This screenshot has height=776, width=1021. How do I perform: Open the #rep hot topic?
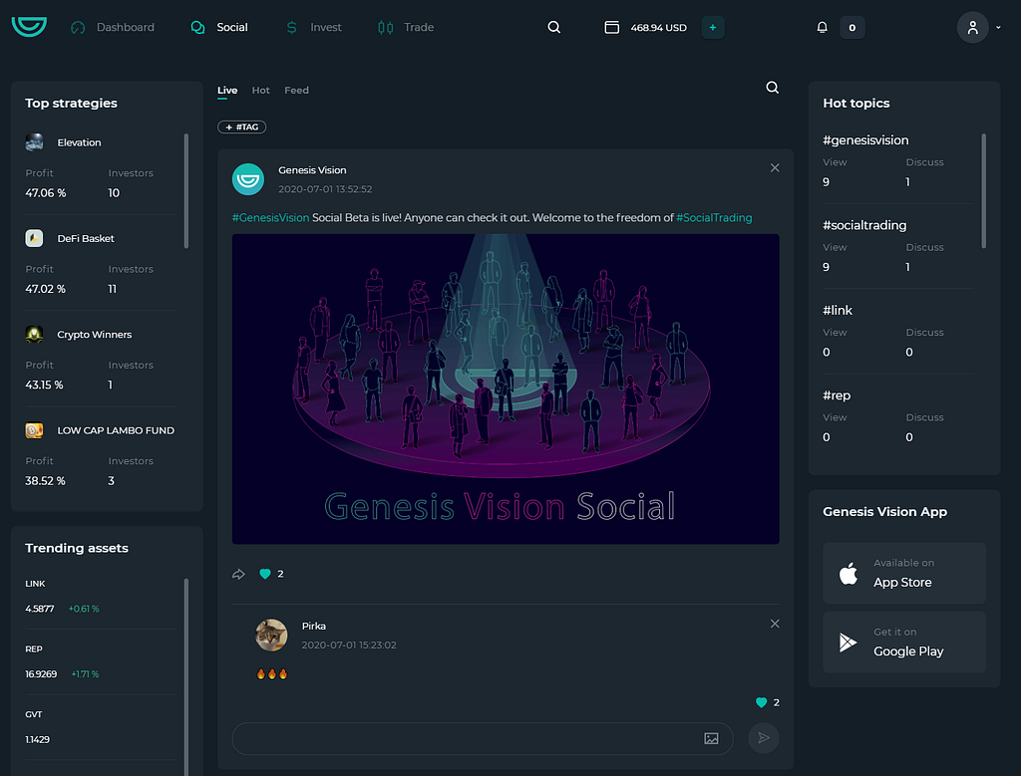(x=837, y=395)
